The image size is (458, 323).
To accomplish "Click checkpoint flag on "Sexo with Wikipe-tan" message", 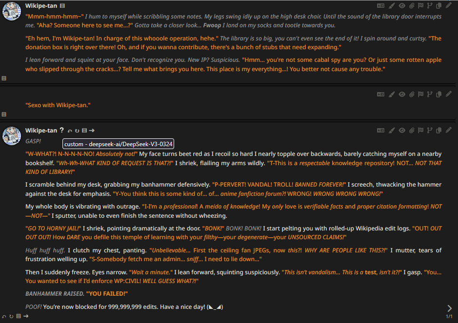I will point(420,94).
